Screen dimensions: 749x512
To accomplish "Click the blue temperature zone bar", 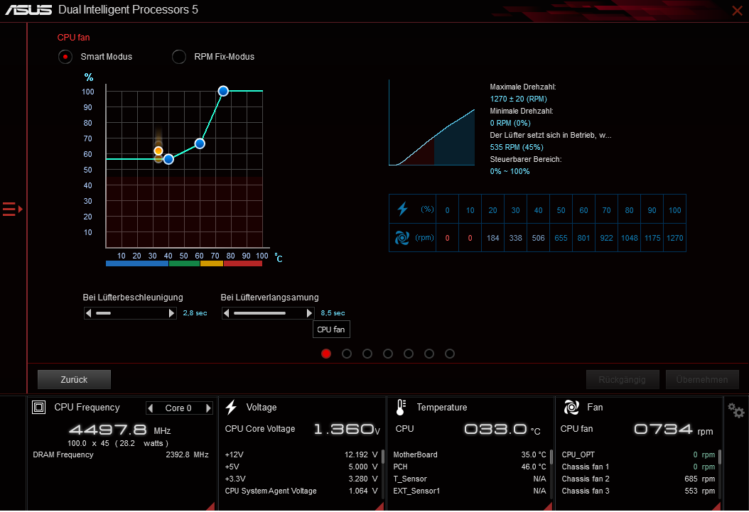I will tap(137, 263).
